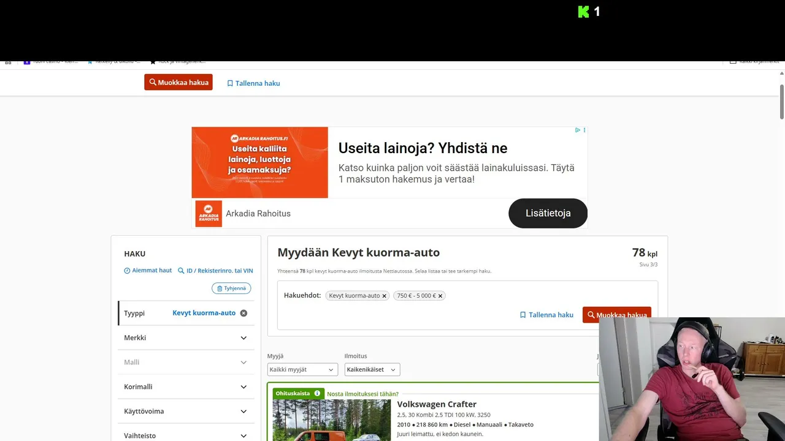Screen dimensions: 785x441
Task: Click the Lisätietoja ad button
Action: (x=548, y=213)
